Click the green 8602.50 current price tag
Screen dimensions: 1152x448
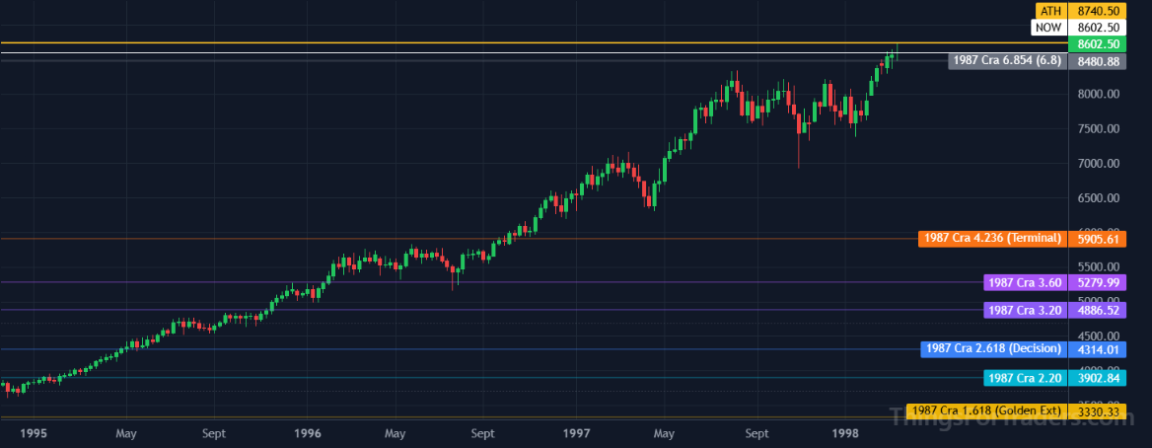(1098, 44)
